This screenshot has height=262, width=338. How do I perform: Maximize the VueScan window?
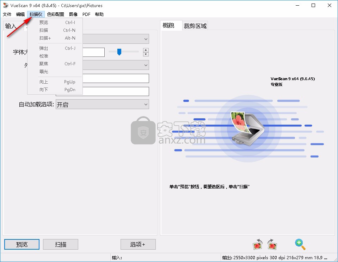coord(313,5)
